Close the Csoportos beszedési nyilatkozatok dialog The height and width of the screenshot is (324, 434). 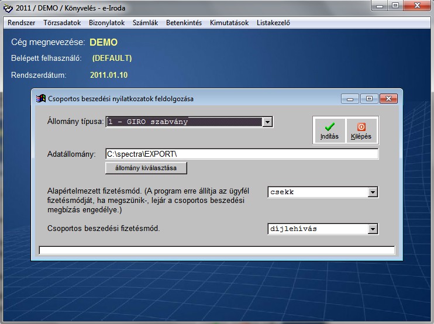(388, 99)
